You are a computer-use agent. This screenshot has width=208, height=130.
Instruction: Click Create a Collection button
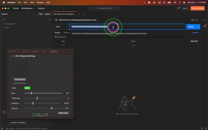click(18, 122)
